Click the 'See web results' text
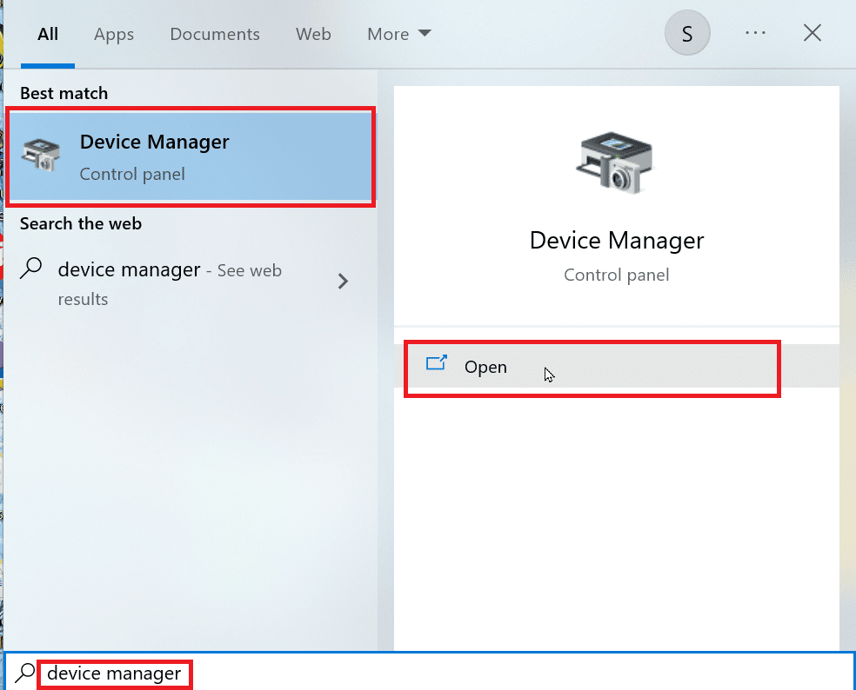 tap(249, 271)
